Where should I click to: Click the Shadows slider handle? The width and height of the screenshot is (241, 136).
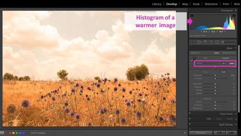click(x=215, y=87)
